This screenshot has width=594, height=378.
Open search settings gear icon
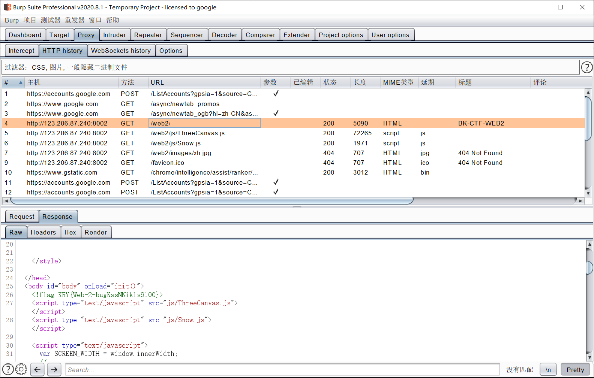click(21, 369)
